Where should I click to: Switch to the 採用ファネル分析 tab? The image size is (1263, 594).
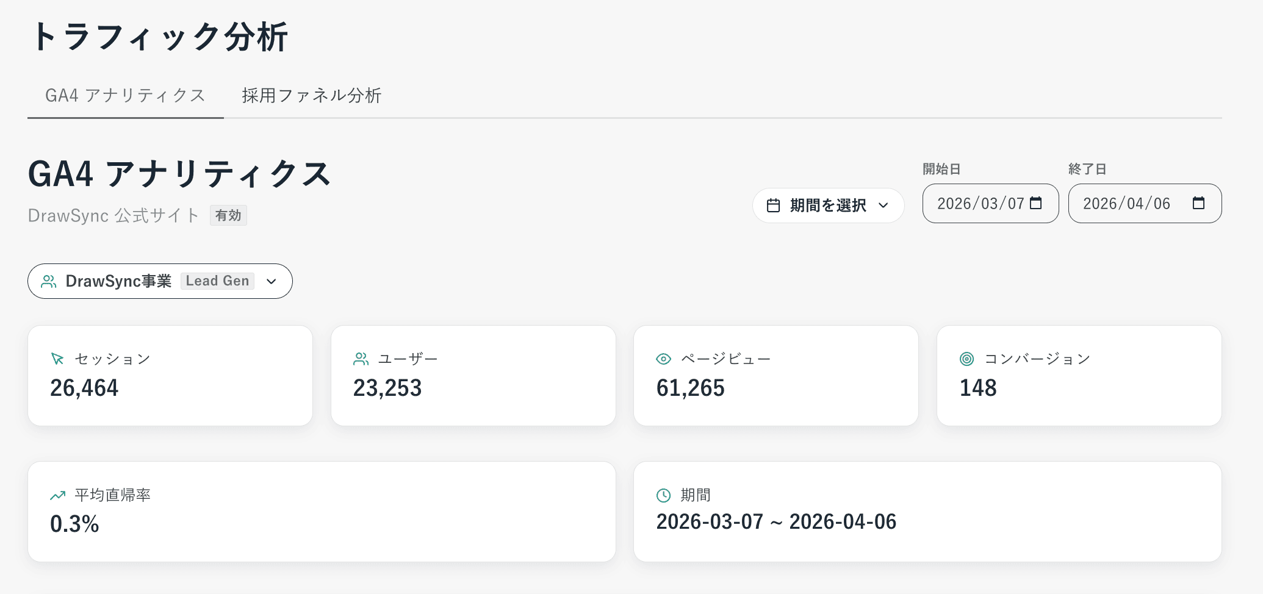pos(311,95)
